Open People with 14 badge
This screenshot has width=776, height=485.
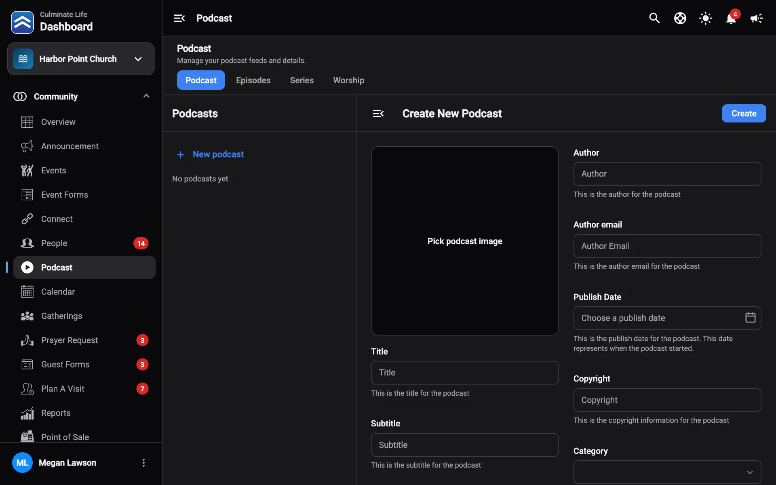84,243
